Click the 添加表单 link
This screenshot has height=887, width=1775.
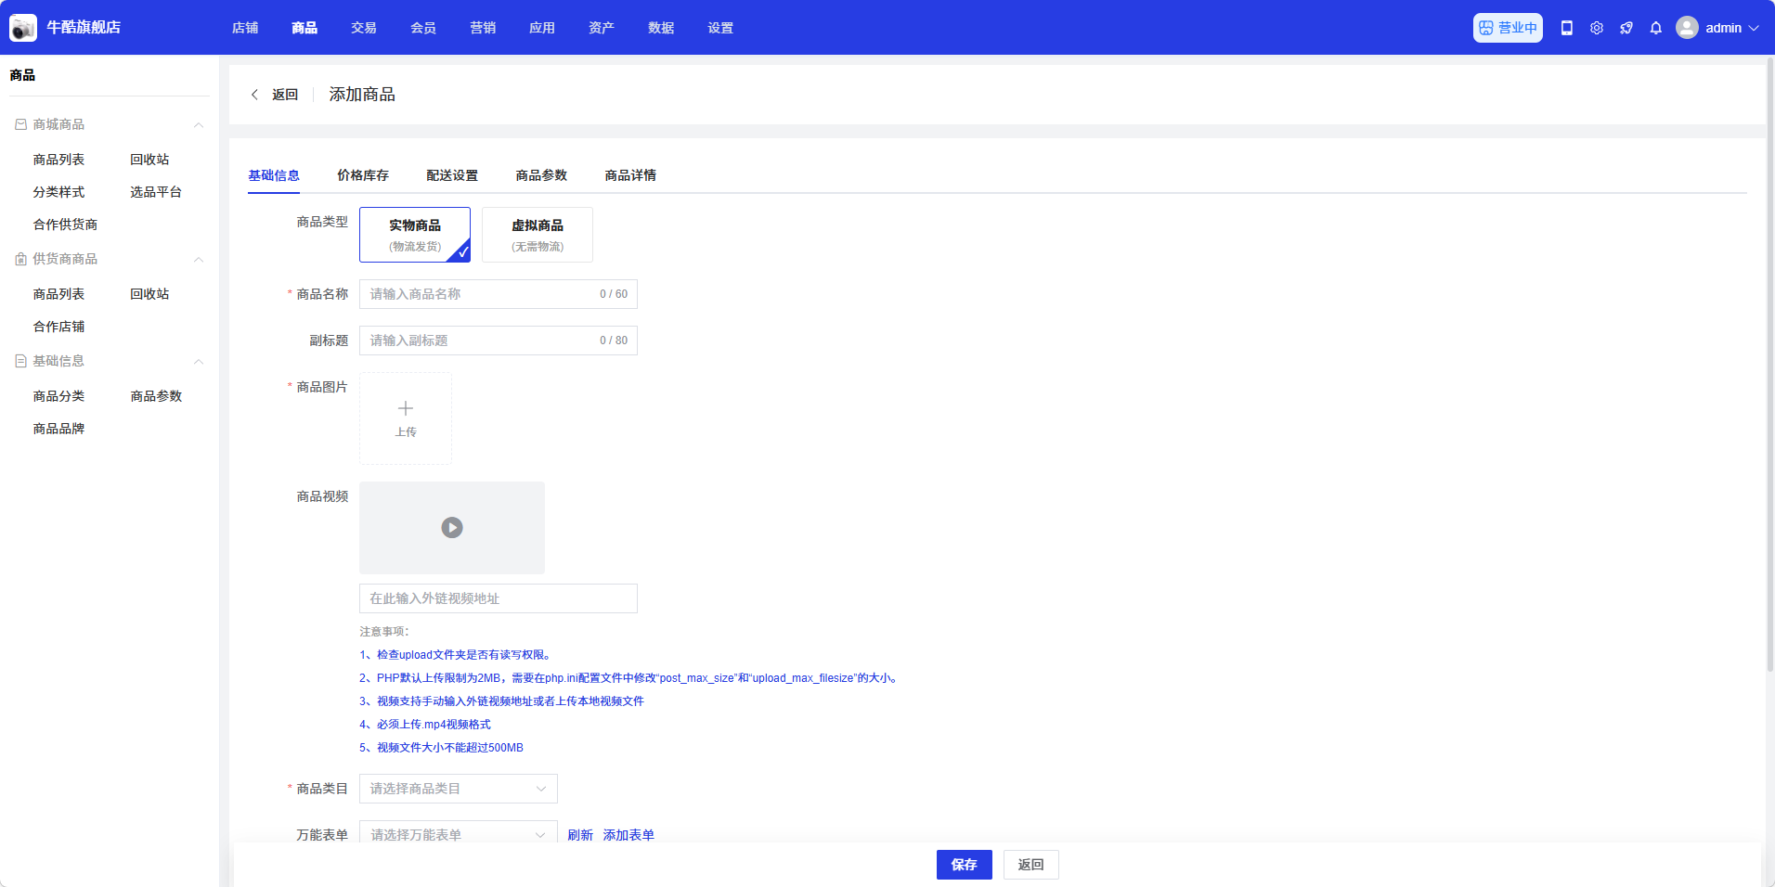pos(628,835)
